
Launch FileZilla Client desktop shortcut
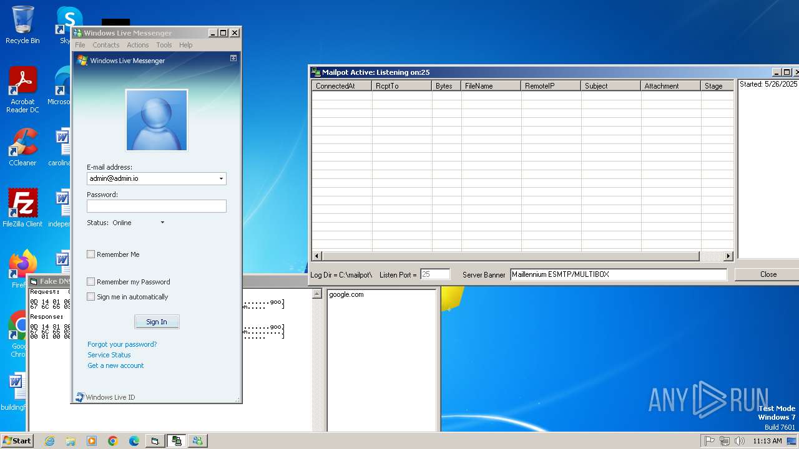pos(22,208)
